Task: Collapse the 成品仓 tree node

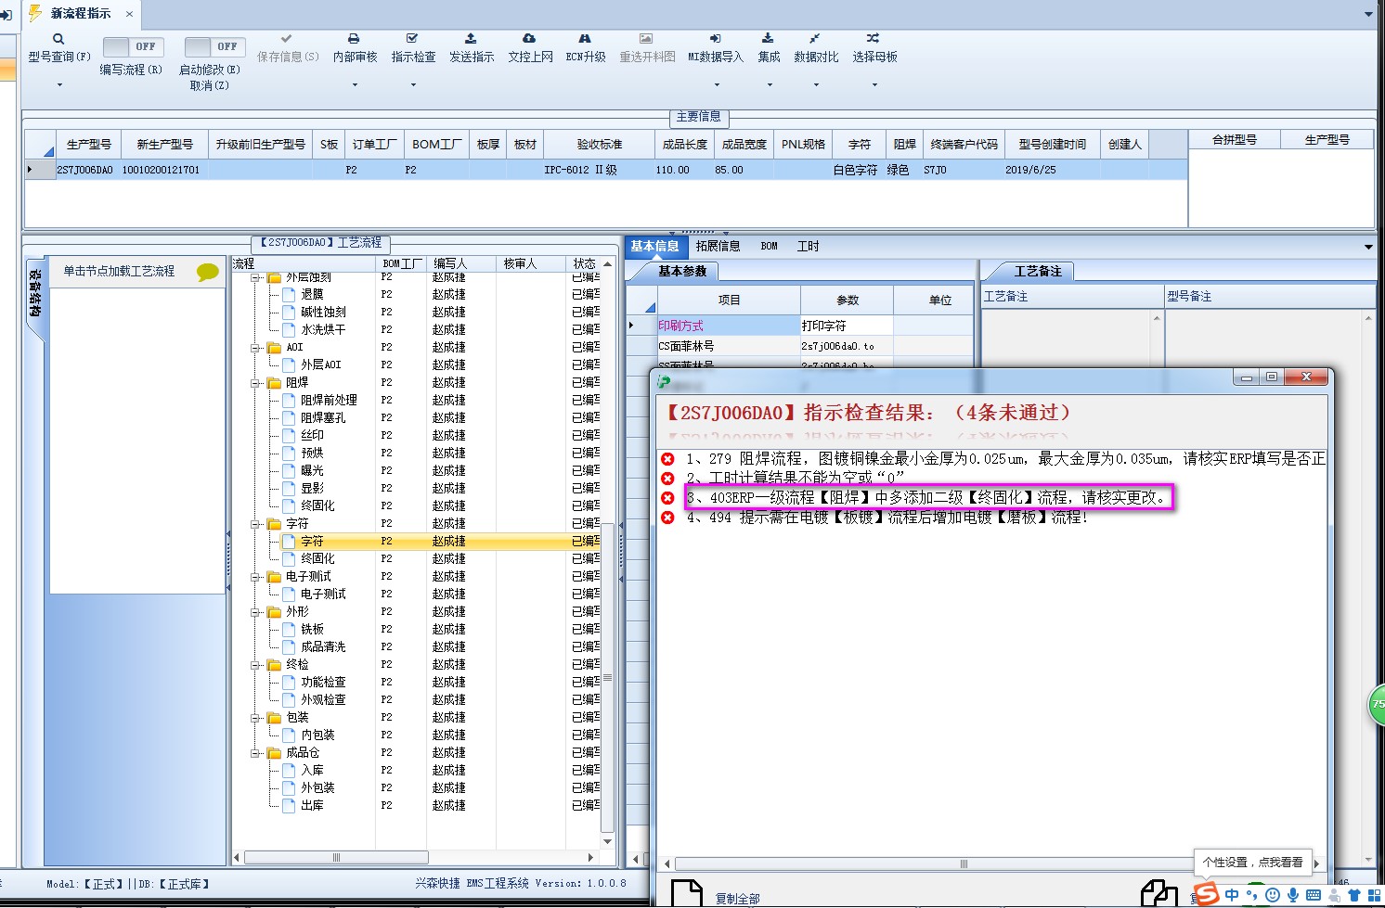Action: (255, 752)
